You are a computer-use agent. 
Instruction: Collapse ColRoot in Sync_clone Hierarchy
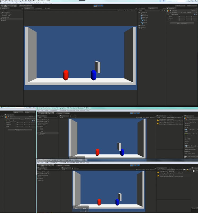pyautogui.click(x=38, y=127)
